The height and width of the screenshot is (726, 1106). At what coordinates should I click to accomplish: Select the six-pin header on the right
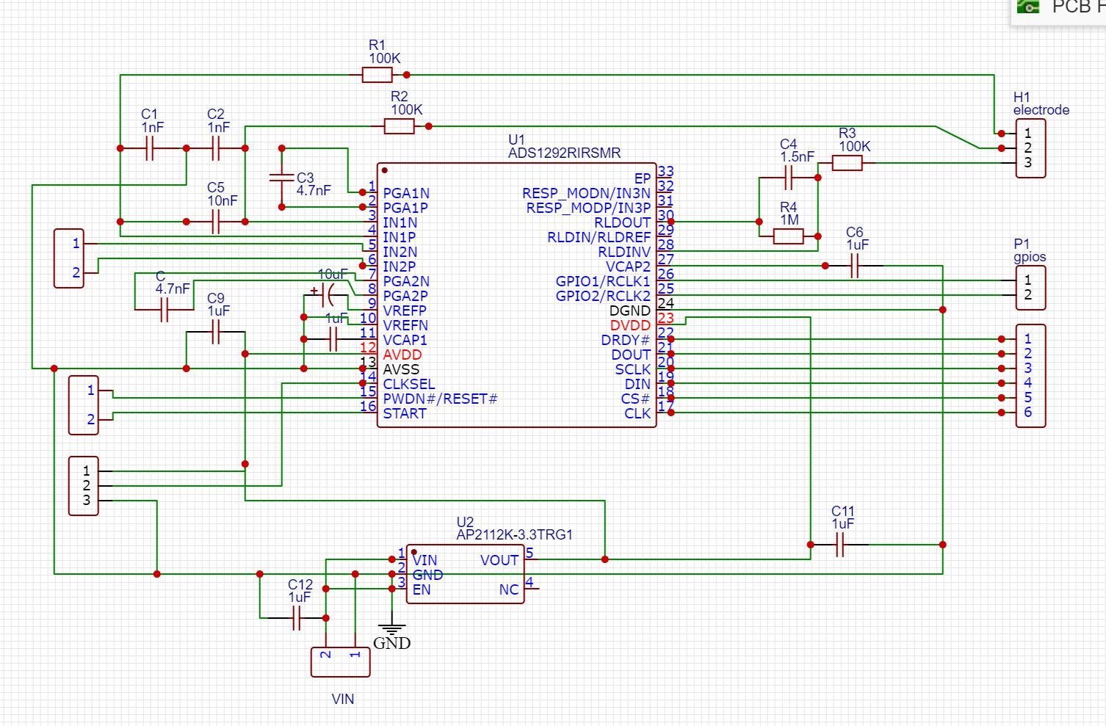point(1030,376)
